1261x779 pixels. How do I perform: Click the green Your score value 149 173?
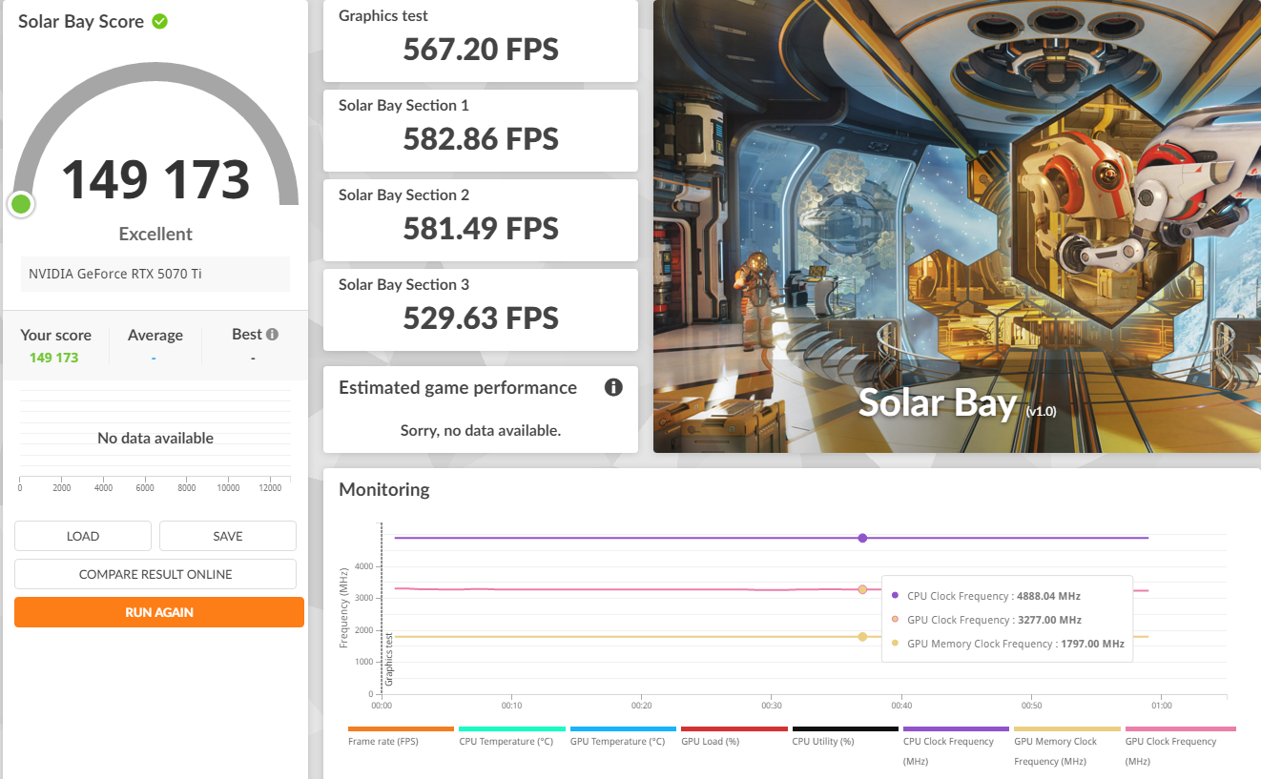[53, 358]
